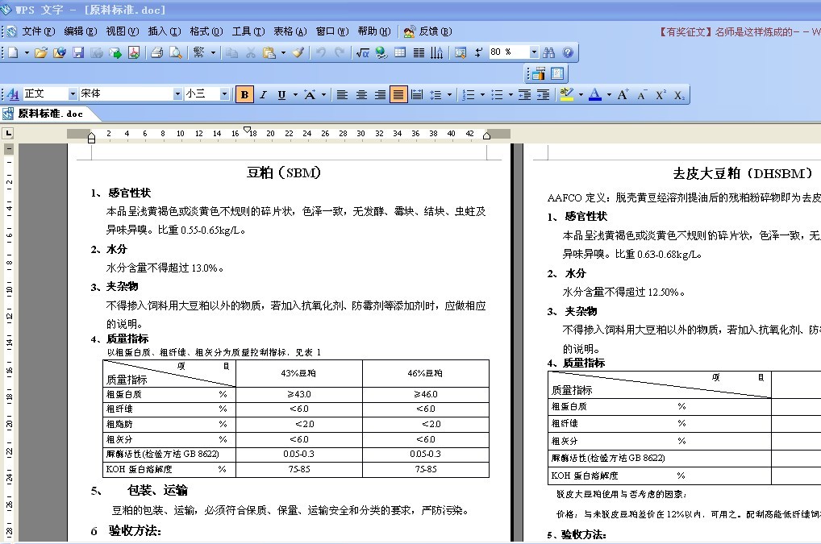
Task: Open the font size dropdown showing 小三
Action: click(225, 94)
